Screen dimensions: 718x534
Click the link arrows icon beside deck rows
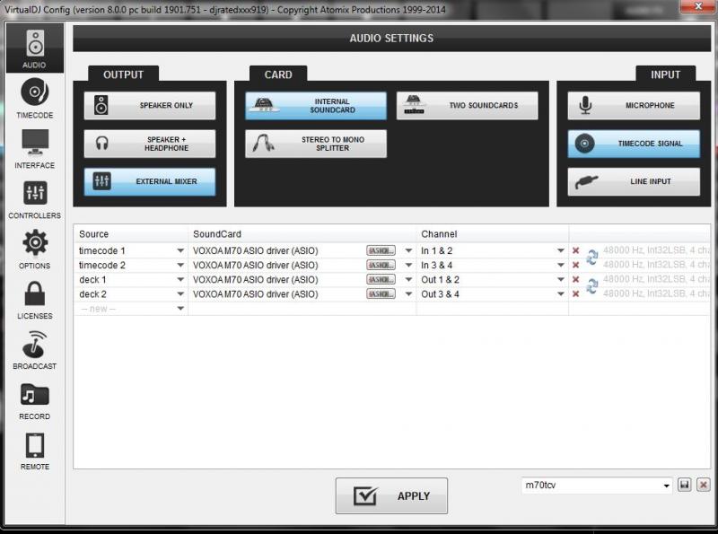592,286
